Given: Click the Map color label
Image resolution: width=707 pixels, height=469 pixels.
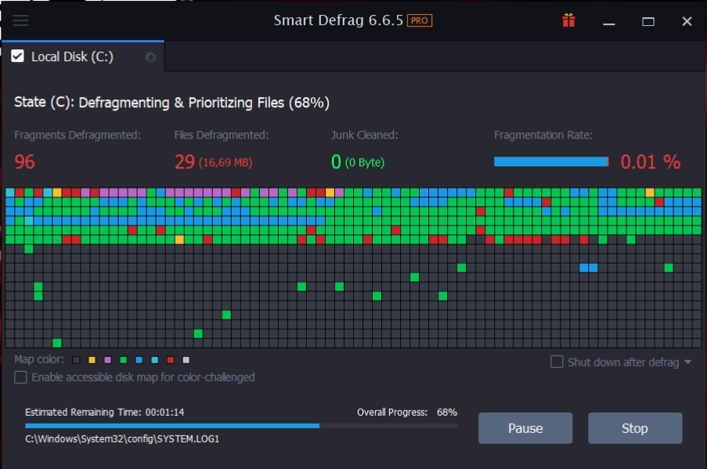Looking at the screenshot, I should (39, 359).
